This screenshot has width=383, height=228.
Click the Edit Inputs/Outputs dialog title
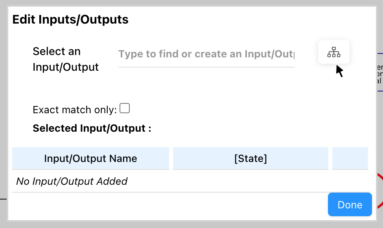pos(70,19)
